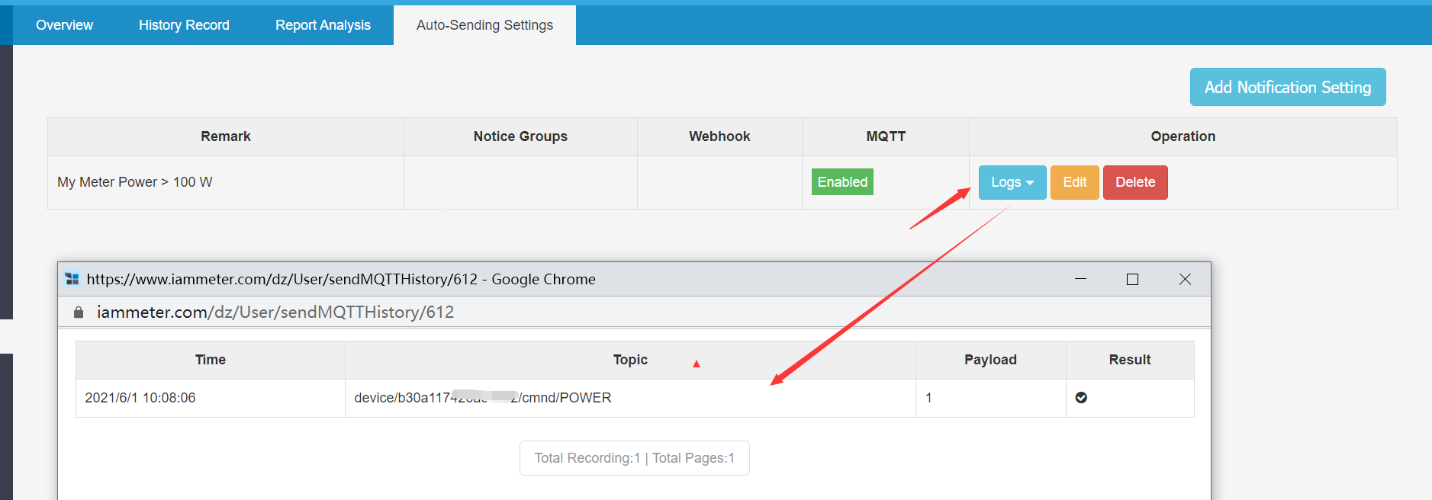1432x500 pixels.
Task: Click the iammeter.com URL address field
Action: [275, 312]
